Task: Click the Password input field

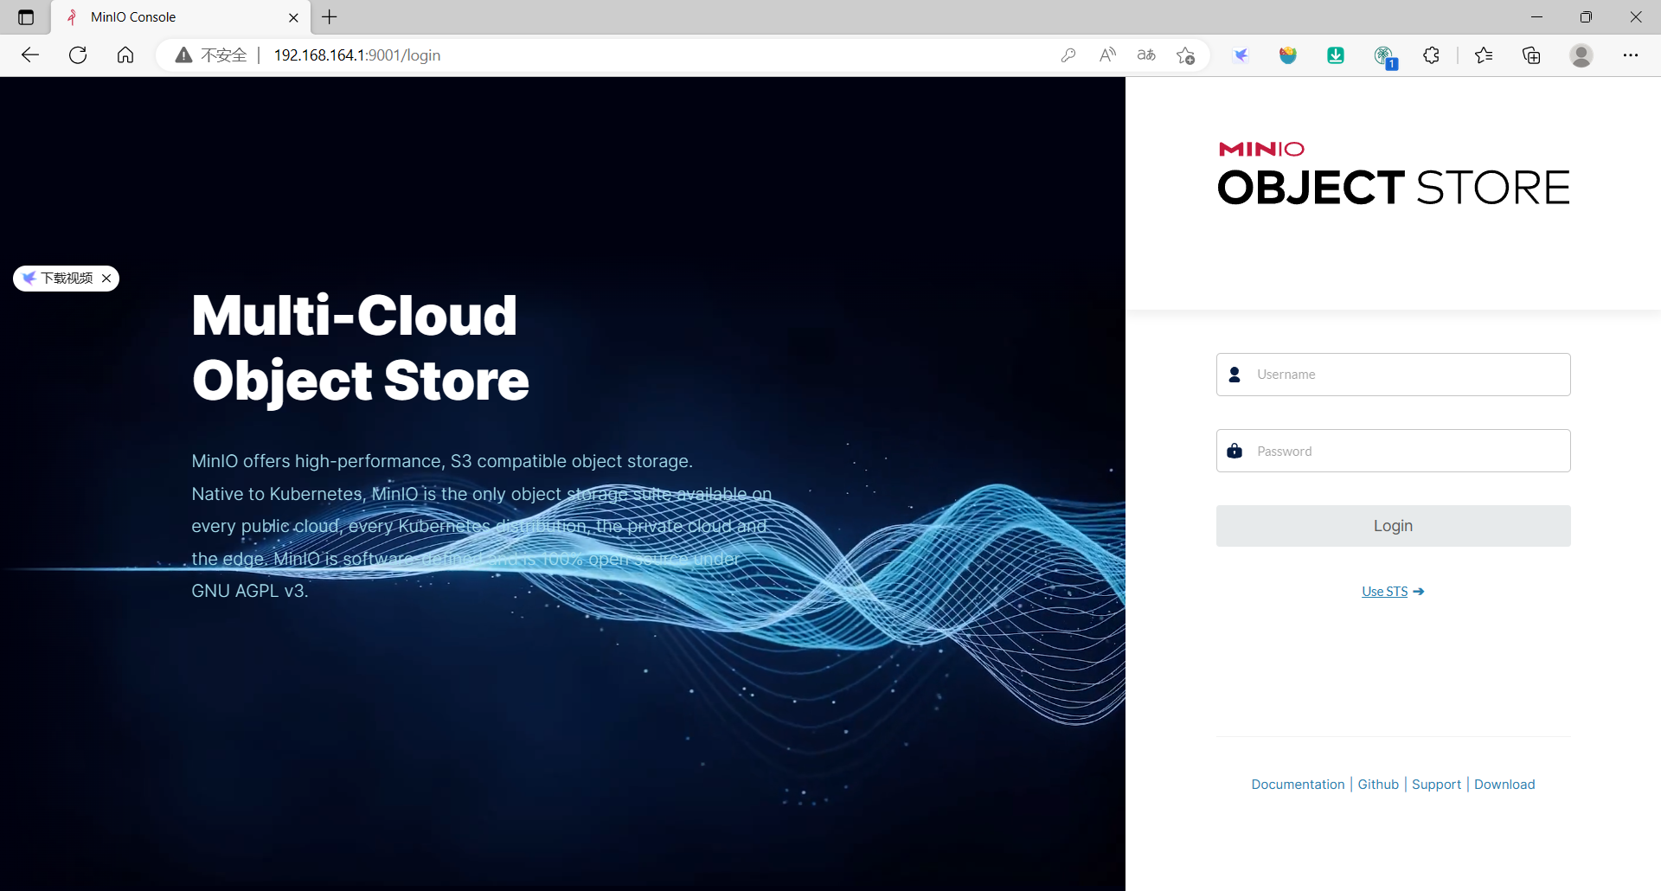Action: (x=1393, y=451)
